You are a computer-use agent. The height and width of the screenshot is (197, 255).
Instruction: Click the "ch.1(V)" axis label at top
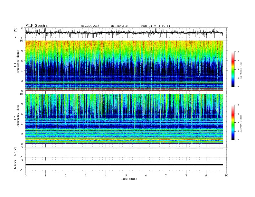click(15, 33)
